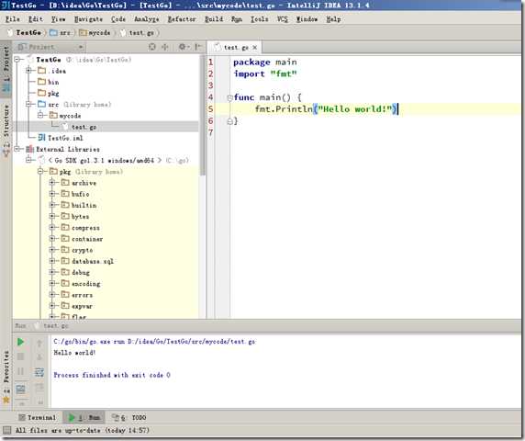
Task: Click src in the navigation breadcrumb
Action: [61, 32]
